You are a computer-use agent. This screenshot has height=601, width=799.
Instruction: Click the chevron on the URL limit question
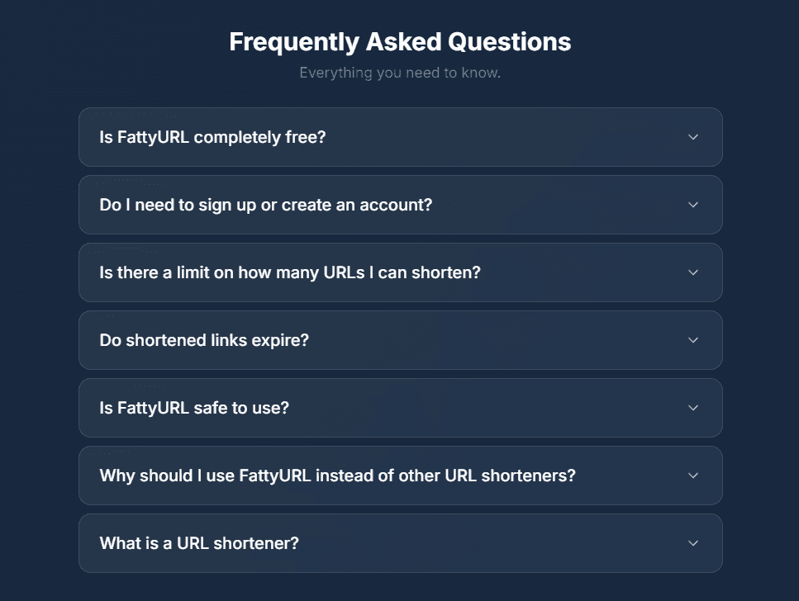point(694,272)
